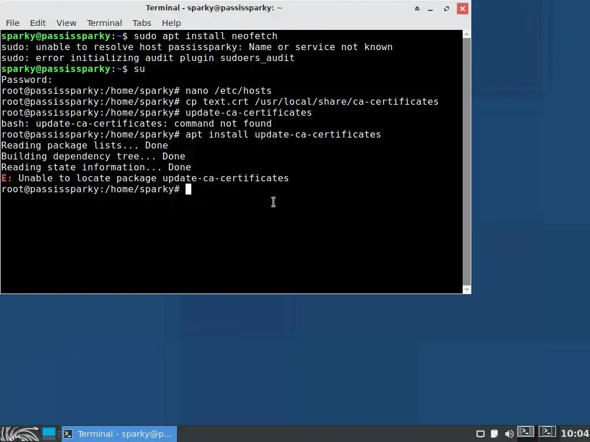Open the Edit menu

pyautogui.click(x=37, y=23)
